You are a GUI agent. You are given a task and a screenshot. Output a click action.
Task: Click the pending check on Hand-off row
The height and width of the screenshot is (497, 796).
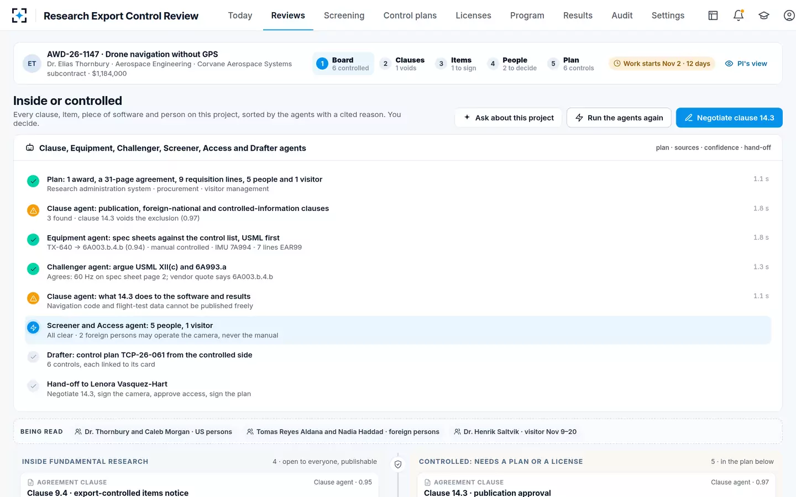[x=33, y=386]
